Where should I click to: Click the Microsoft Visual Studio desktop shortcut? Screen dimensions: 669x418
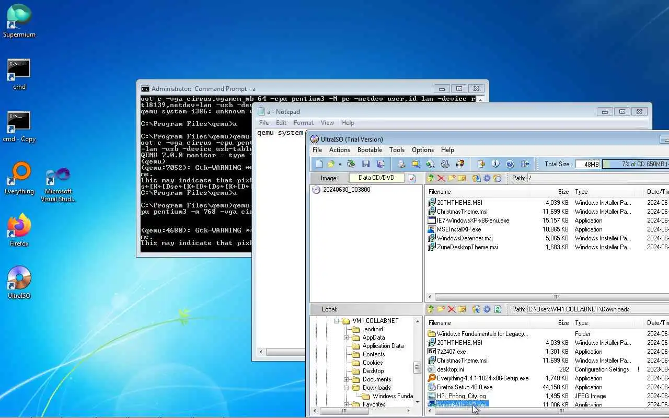pyautogui.click(x=59, y=185)
